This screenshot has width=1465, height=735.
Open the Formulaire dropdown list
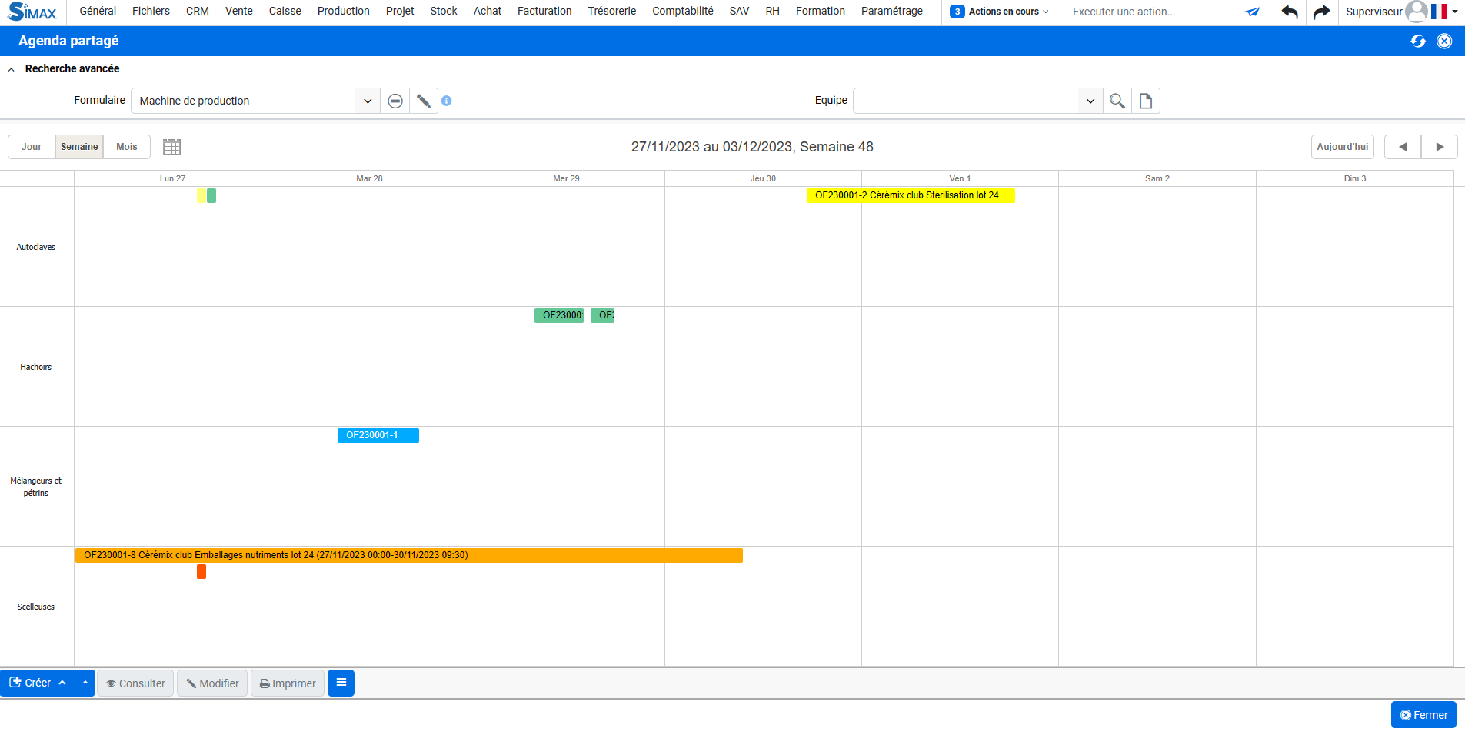[367, 101]
